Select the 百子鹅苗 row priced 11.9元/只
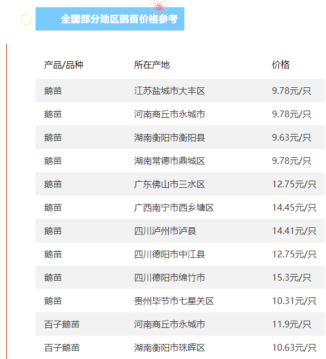Image resolution: width=326 pixels, height=359 pixels. [x=180, y=324]
